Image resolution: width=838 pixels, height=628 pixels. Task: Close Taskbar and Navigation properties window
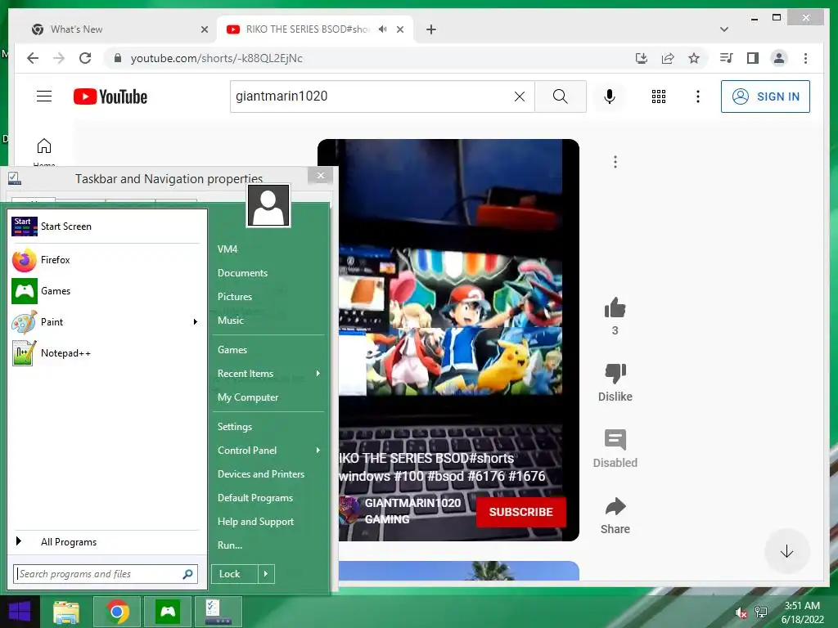pyautogui.click(x=320, y=176)
